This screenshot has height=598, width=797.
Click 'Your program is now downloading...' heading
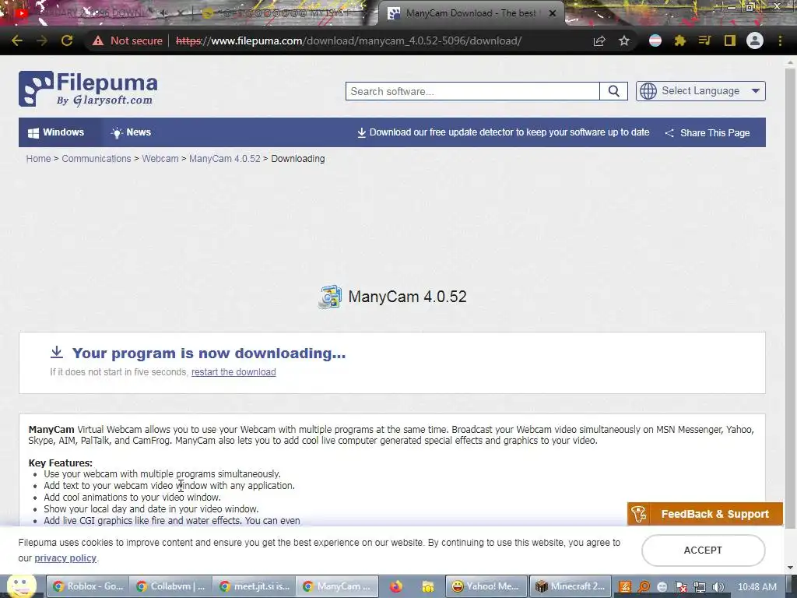[209, 353]
